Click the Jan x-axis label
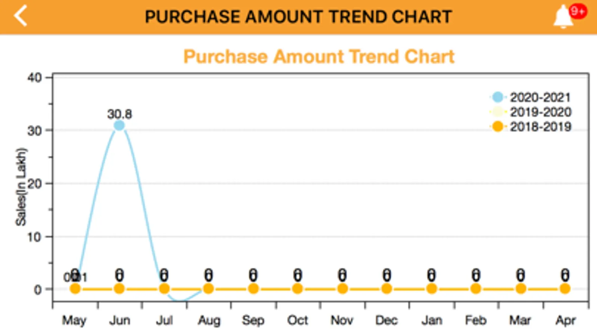 click(432, 320)
